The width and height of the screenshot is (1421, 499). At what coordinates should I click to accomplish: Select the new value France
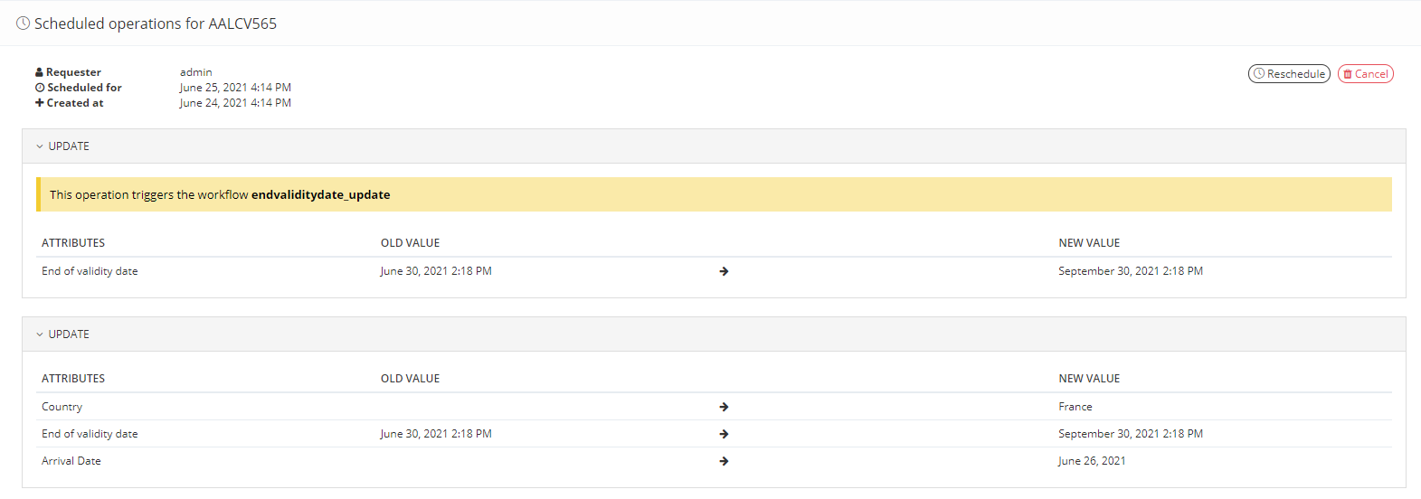pyautogui.click(x=1075, y=407)
